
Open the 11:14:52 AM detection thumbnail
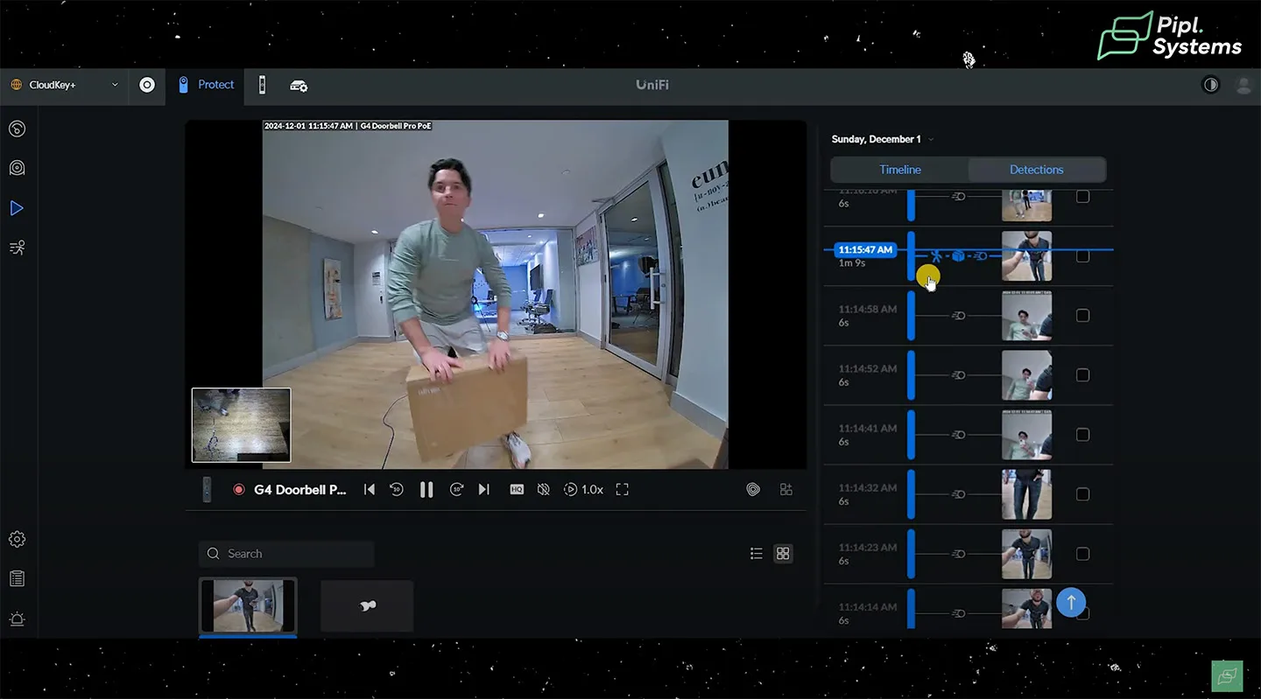point(1027,375)
